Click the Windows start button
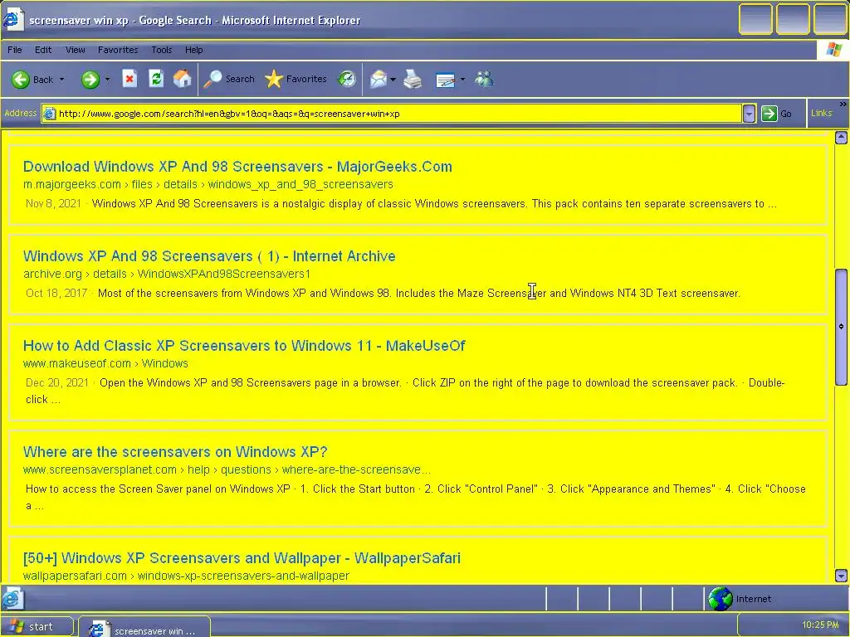850x637 pixels. 36,627
